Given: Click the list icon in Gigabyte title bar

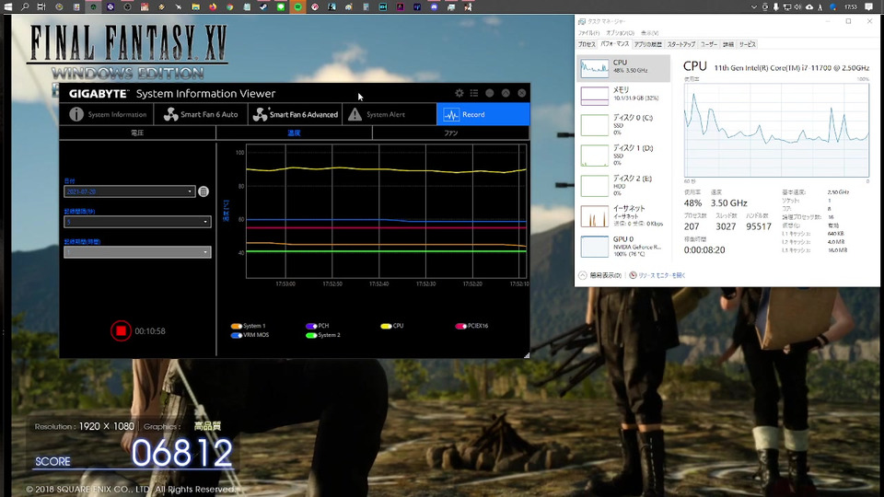Looking at the screenshot, I should [x=474, y=93].
